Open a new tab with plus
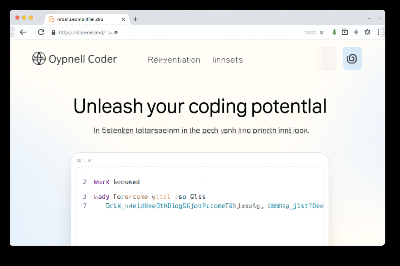 135,19
